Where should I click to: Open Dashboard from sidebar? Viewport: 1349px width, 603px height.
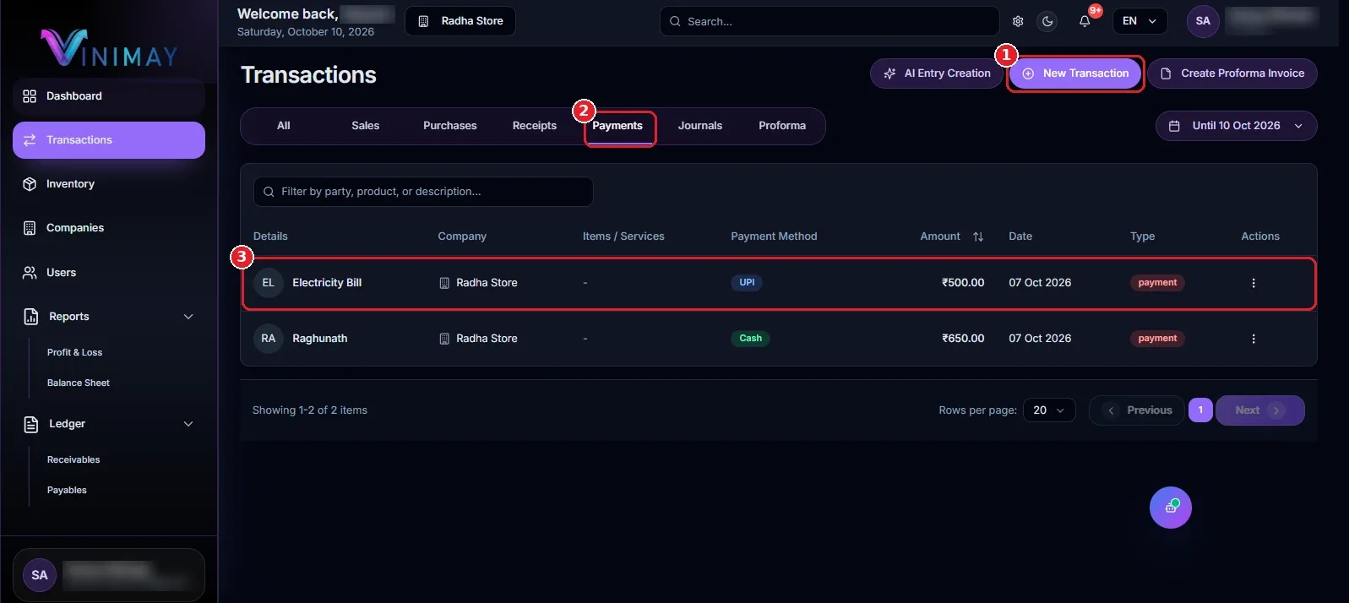coord(109,96)
